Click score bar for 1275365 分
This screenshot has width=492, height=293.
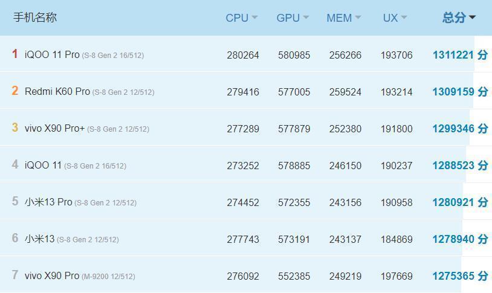pyautogui.click(x=459, y=276)
